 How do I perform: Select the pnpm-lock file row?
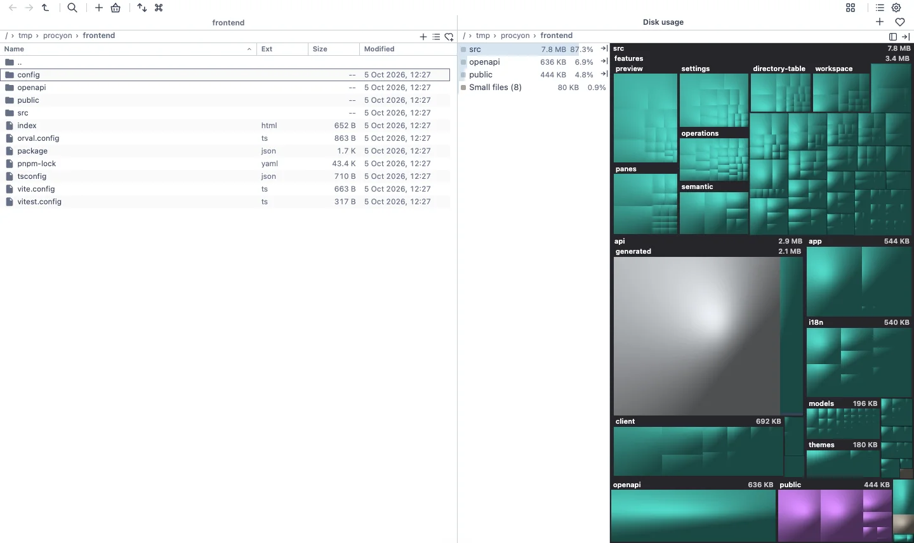pyautogui.click(x=225, y=164)
